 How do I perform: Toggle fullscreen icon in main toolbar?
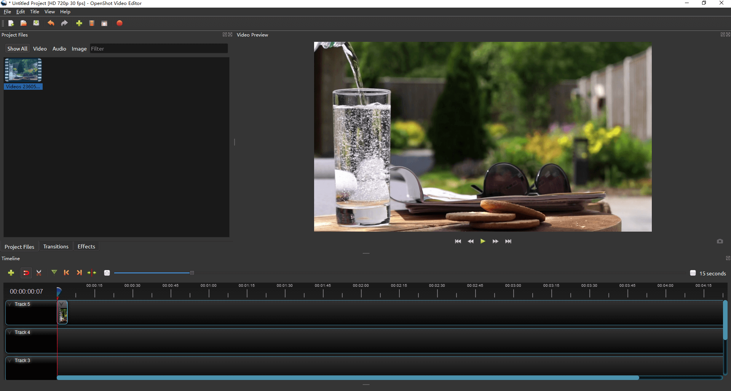click(104, 23)
